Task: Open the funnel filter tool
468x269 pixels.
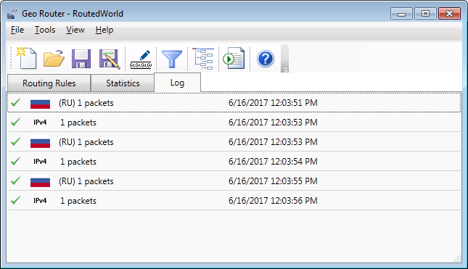Action: (172, 59)
